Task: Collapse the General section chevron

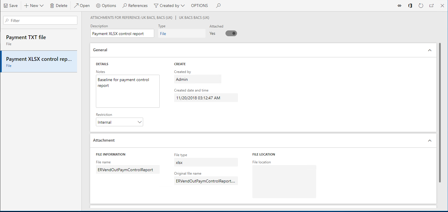Action: coord(430,50)
